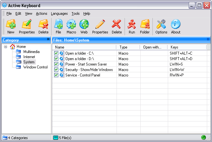212x142 pixels.
Task: Click the Internet folder icon
Action: pyautogui.click(x=19, y=57)
